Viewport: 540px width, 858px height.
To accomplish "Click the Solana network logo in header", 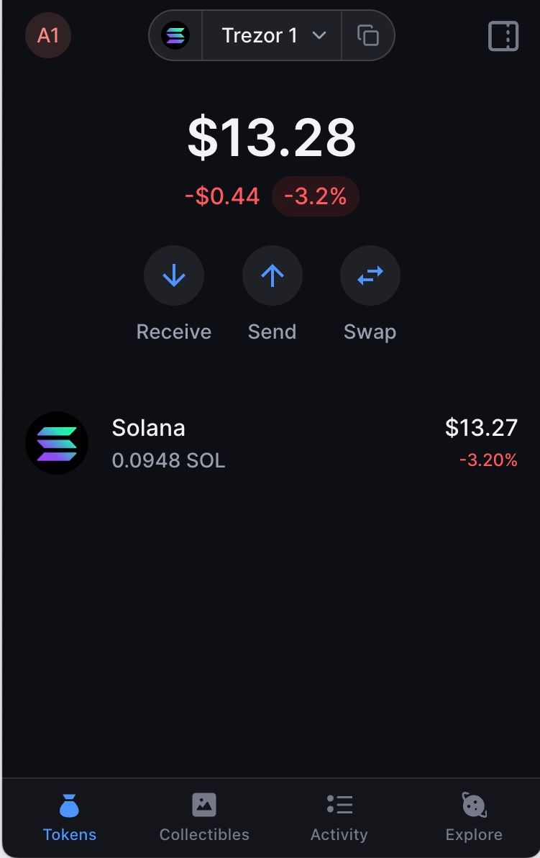I will click(175, 35).
